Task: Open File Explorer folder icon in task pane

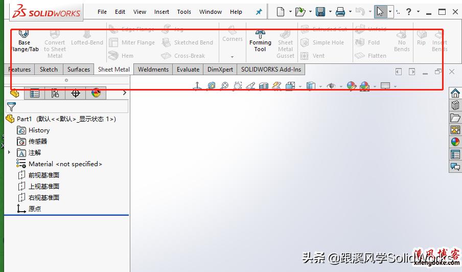Action: [455, 118]
